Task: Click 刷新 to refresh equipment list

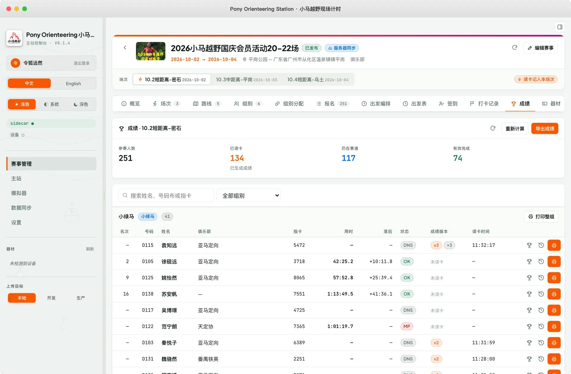Action: 90,249
